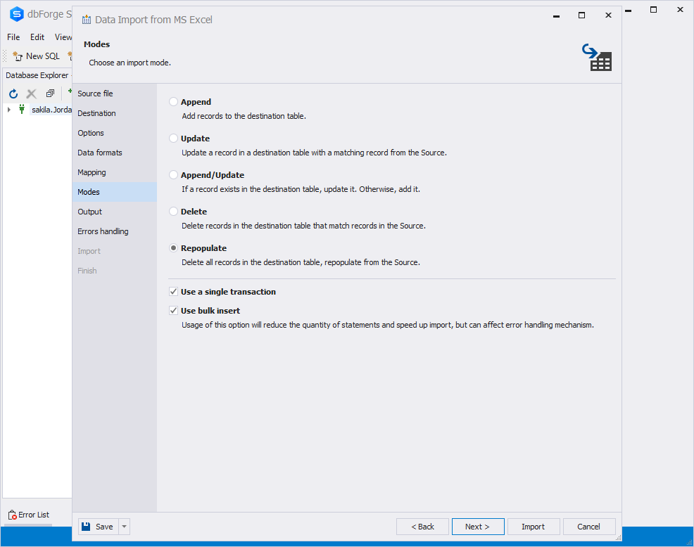
Task: Click the Database Explorer panel title
Action: [x=37, y=75]
